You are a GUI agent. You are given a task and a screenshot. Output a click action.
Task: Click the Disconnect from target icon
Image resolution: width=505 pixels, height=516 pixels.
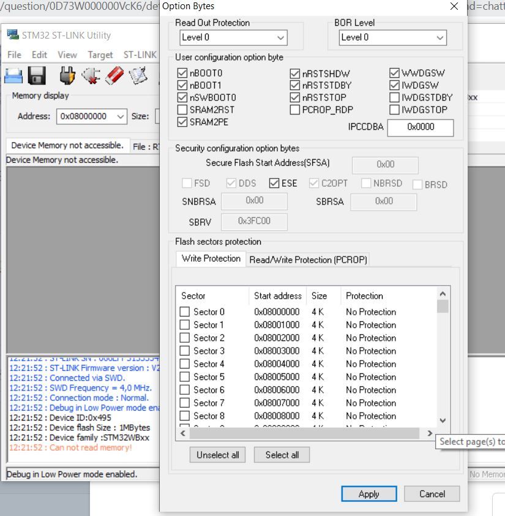click(91, 75)
